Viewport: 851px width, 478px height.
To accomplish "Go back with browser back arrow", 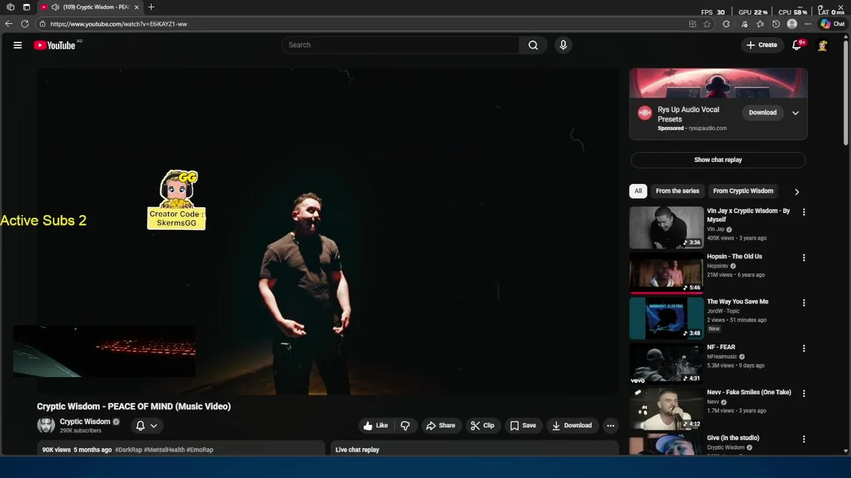I will pyautogui.click(x=9, y=24).
